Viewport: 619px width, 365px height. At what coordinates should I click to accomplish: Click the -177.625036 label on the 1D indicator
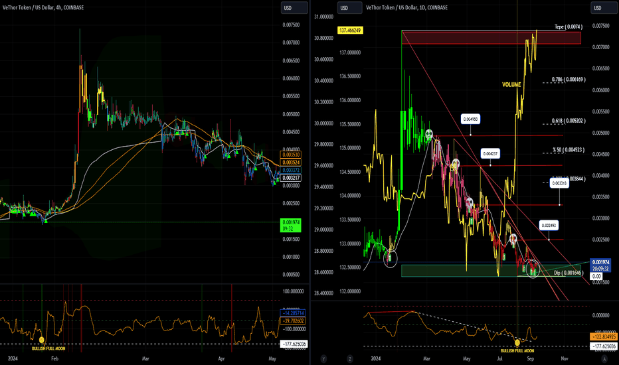point(604,346)
